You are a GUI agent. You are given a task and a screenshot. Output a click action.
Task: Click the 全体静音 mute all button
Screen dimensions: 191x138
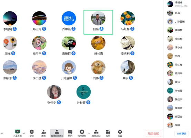(181, 134)
